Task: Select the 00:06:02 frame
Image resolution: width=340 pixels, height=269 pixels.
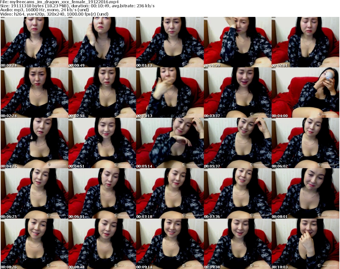Action: click(x=305, y=143)
